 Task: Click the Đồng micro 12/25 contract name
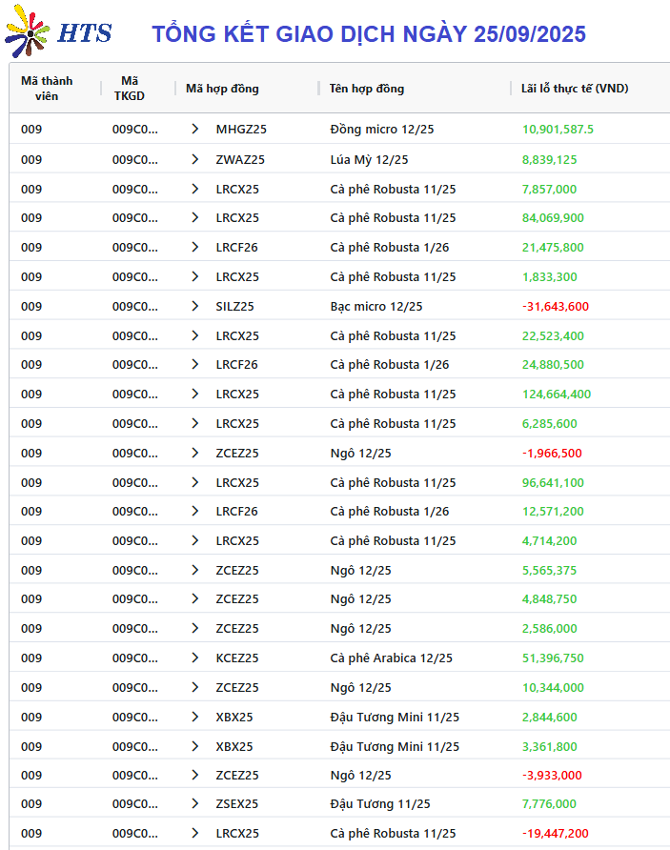382,129
